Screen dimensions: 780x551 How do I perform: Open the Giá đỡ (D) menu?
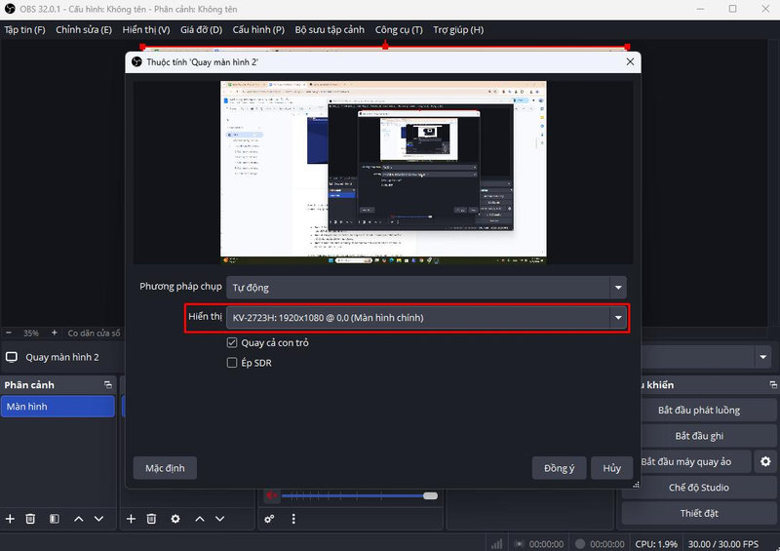tap(201, 30)
